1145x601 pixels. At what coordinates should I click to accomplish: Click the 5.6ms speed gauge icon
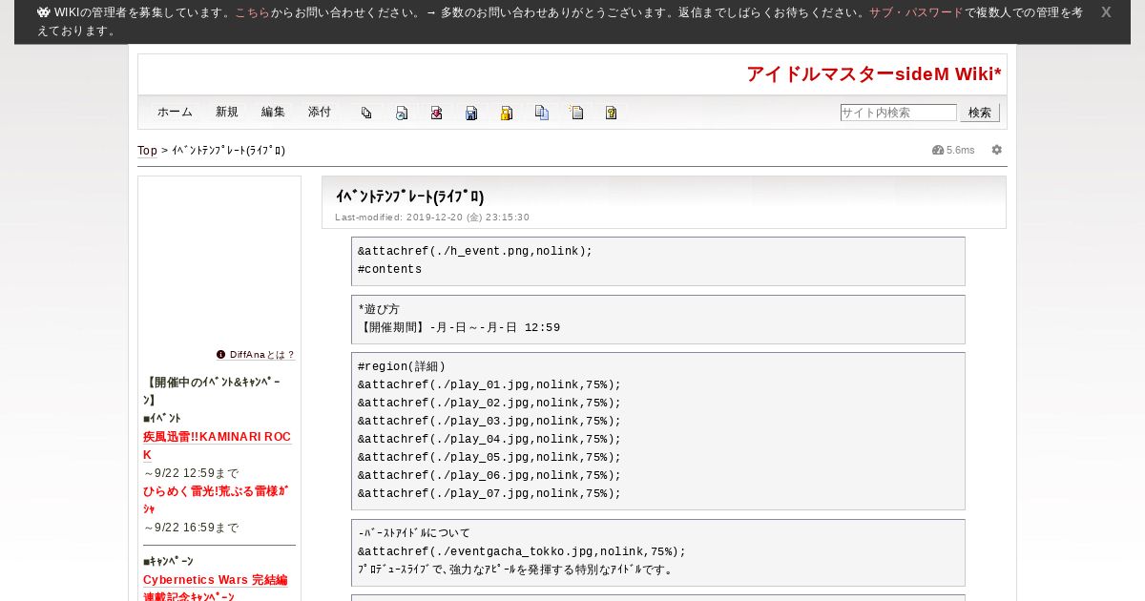coord(938,150)
